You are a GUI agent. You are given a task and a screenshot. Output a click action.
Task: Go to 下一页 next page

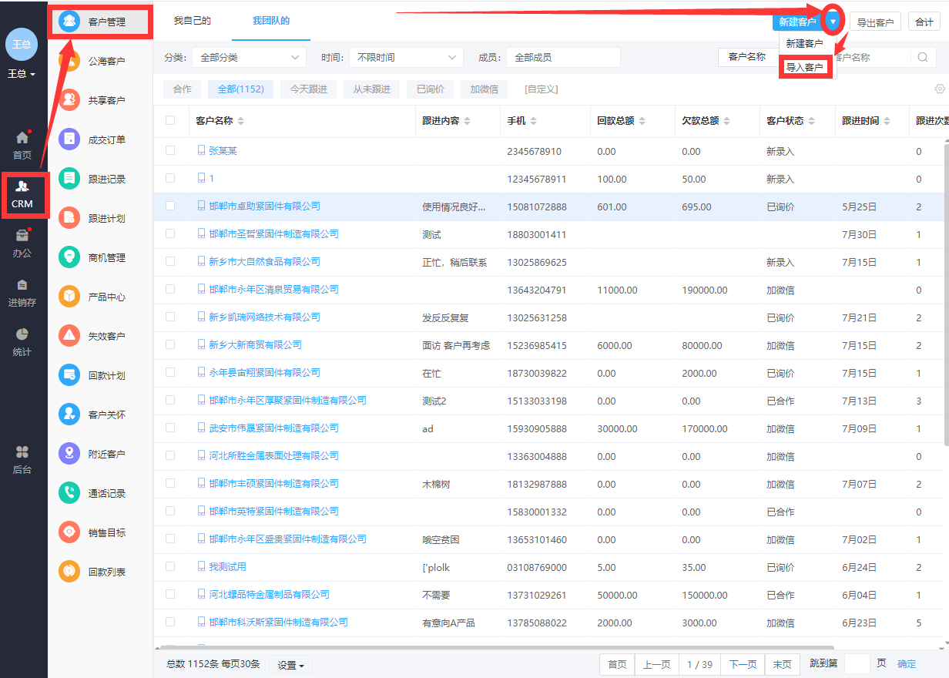[x=743, y=664]
